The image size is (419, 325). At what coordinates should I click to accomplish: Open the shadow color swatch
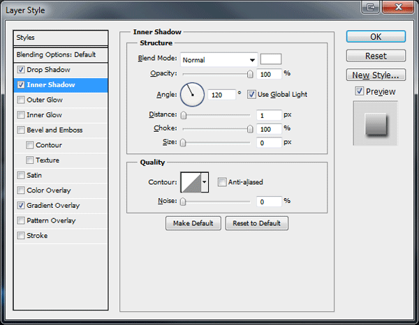pyautogui.click(x=271, y=59)
